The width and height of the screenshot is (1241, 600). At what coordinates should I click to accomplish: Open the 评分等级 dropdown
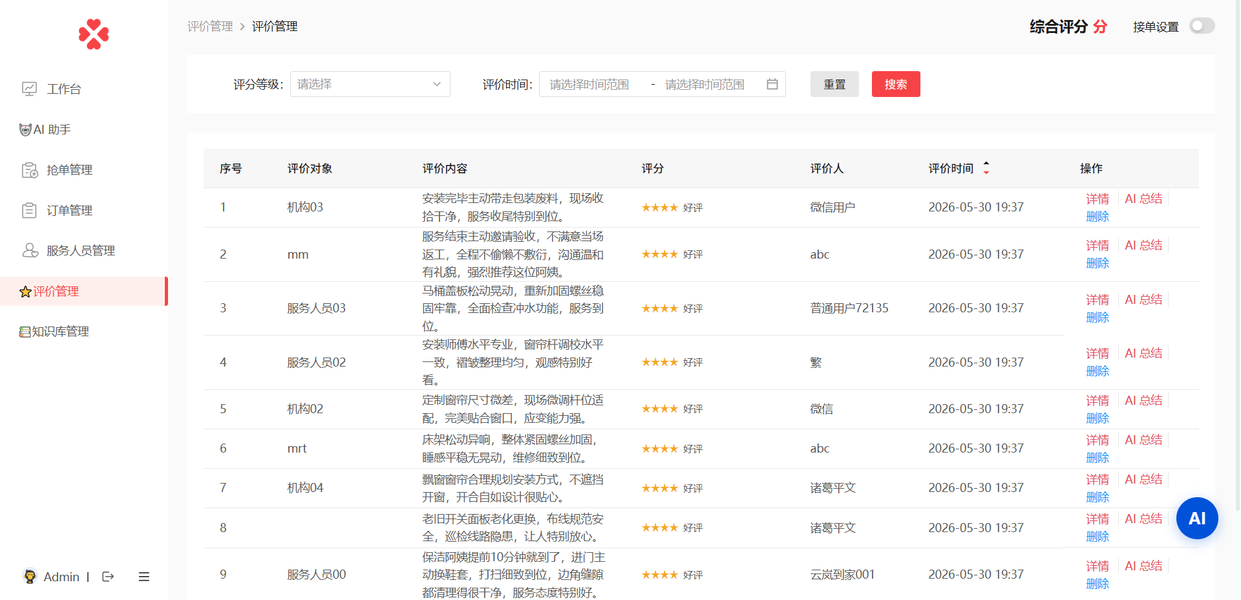[x=370, y=84]
